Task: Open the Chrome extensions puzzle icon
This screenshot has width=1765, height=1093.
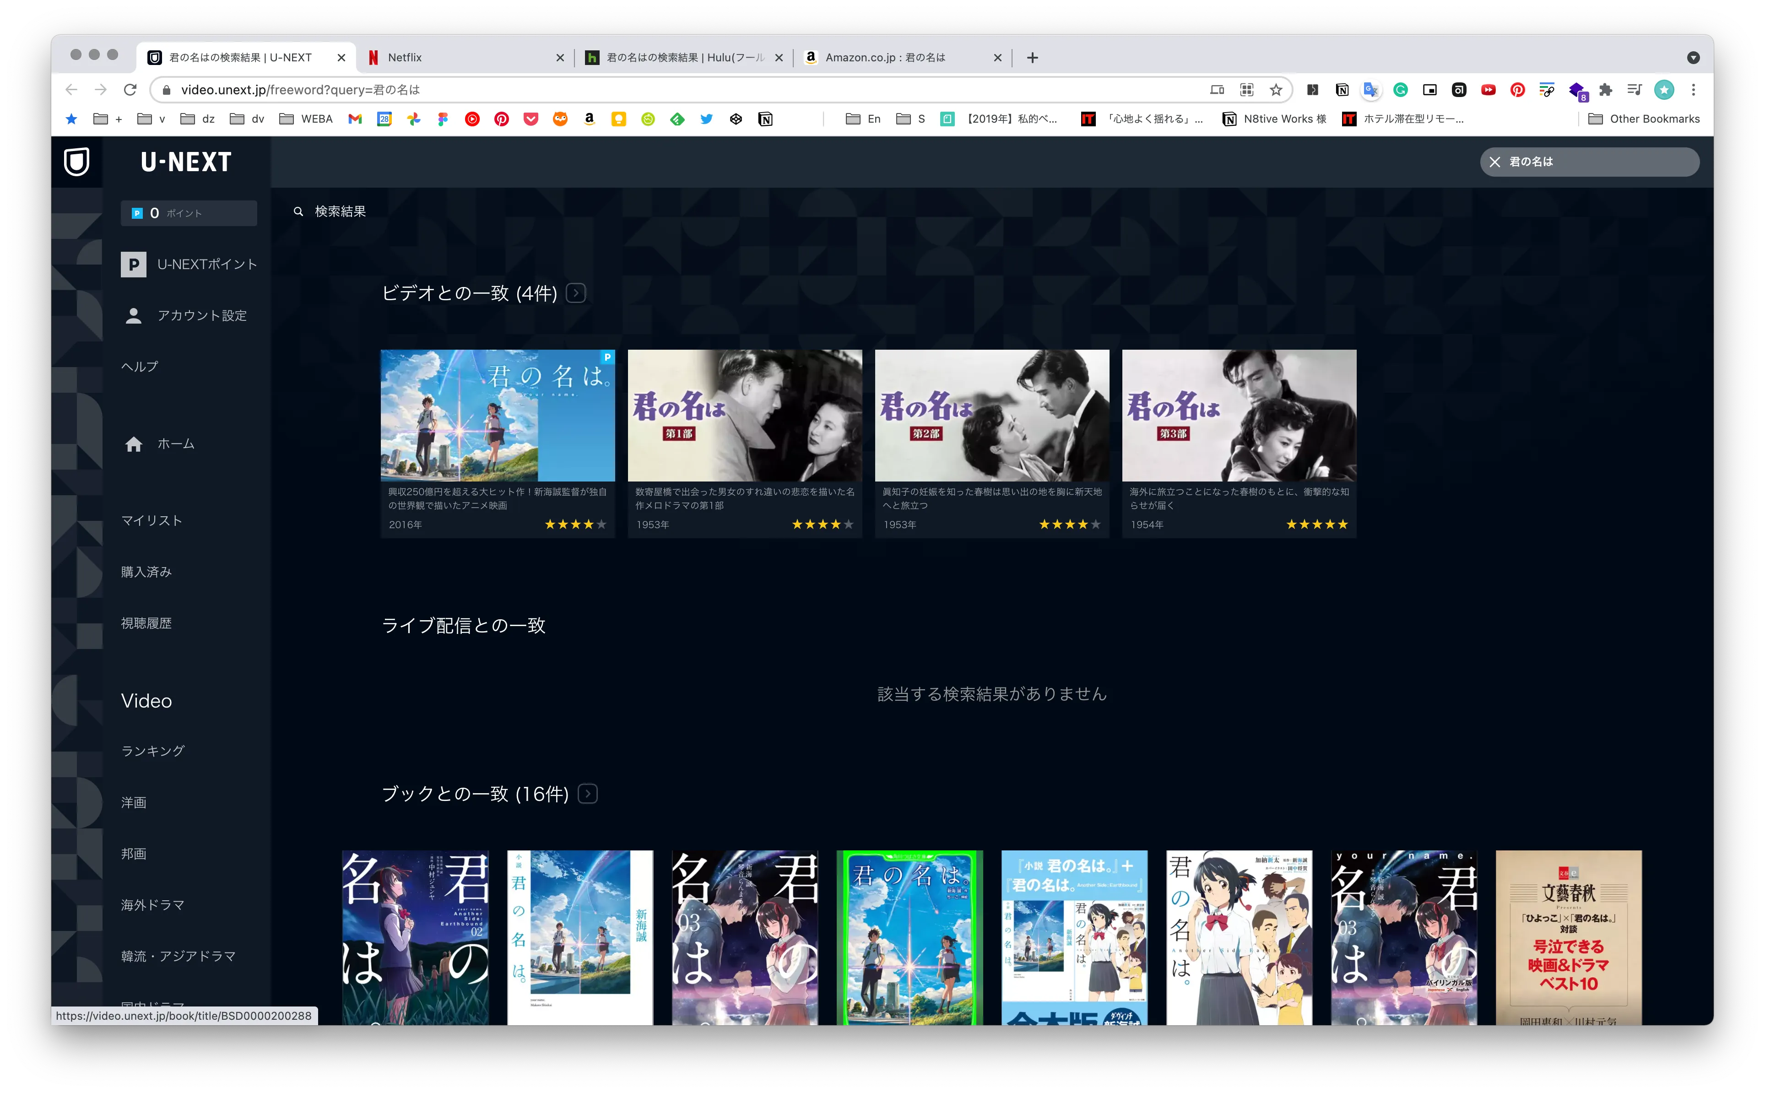Action: pos(1605,90)
